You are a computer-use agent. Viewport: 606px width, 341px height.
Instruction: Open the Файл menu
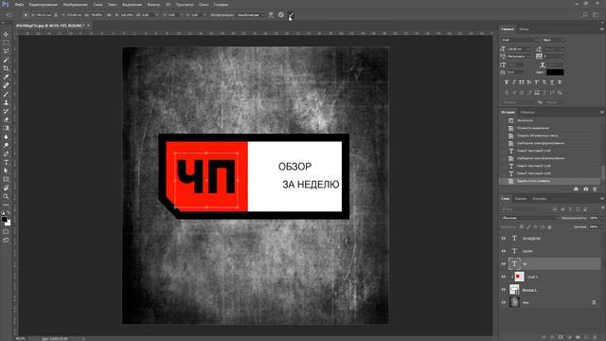tap(19, 5)
